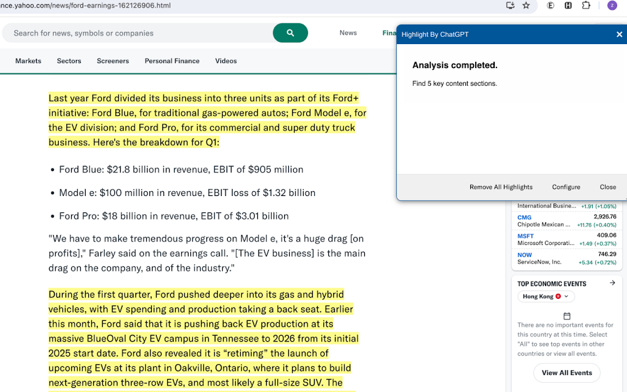Close the Highlight By ChatGPT panel with X
Screen dimensions: 627x392
[620, 34]
